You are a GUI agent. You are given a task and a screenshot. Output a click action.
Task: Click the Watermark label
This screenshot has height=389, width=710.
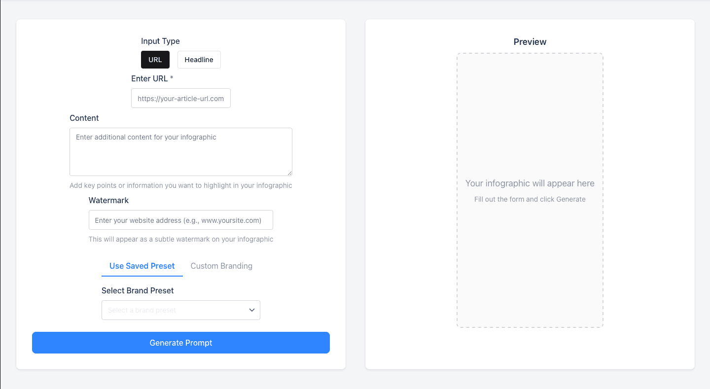coord(108,200)
